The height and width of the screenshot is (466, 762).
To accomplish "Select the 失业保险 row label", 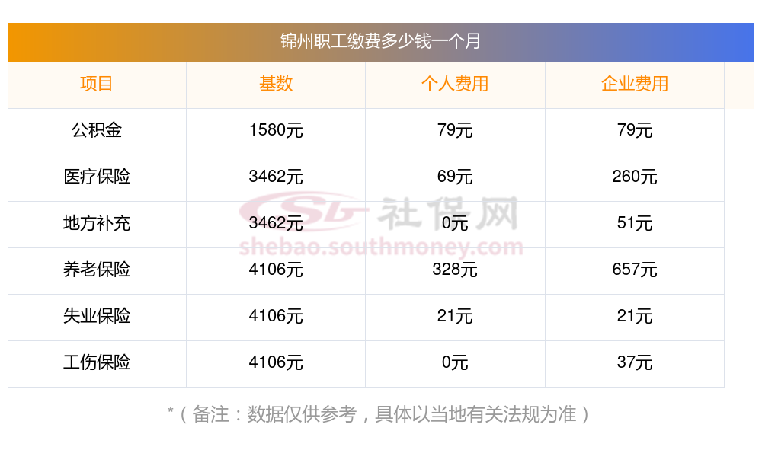I will pos(97,316).
